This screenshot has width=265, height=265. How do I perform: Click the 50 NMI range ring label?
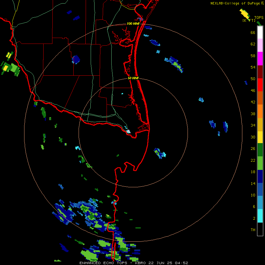(133, 78)
